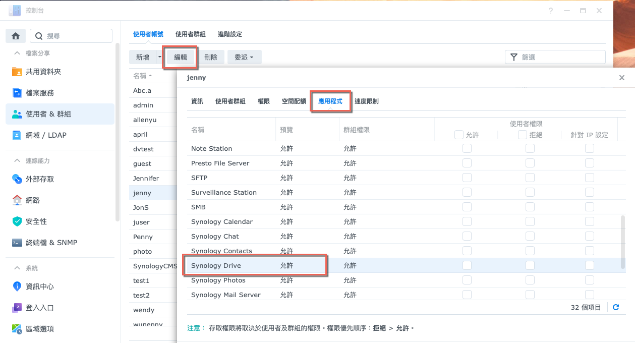Open Login Portal (登入入口) icon
This screenshot has height=343, width=635.
coord(17,308)
